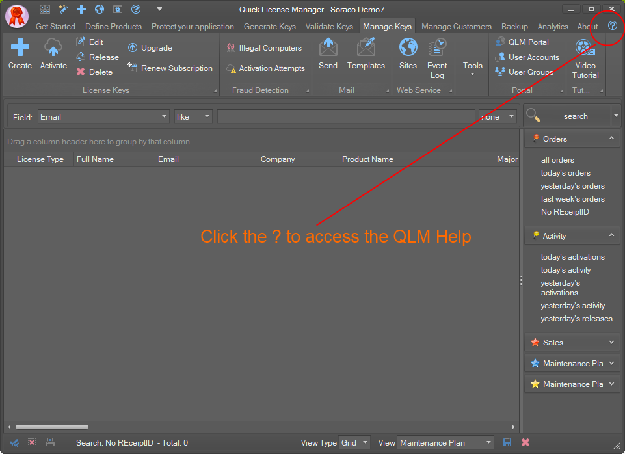Open User Accounts
This screenshot has height=454, width=625.
(x=527, y=57)
